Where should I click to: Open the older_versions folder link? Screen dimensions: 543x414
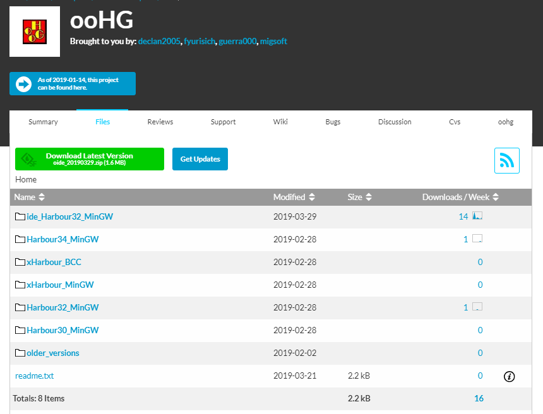[53, 353]
